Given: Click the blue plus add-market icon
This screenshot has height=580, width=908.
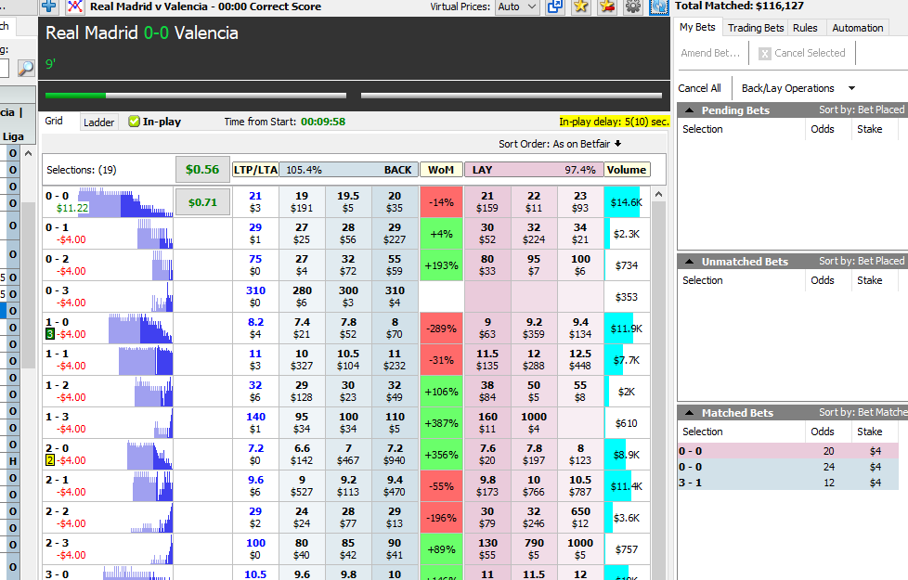Looking at the screenshot, I should tap(49, 6).
